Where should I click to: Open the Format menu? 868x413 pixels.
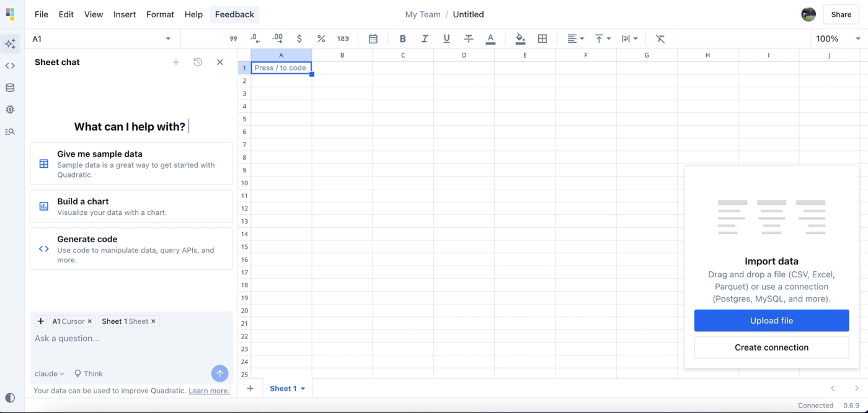pos(160,14)
